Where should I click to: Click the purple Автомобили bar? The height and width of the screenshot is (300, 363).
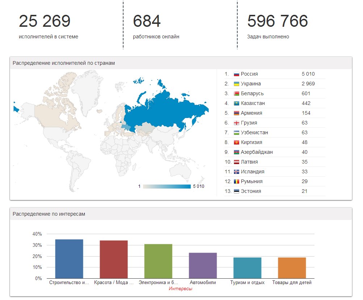[203, 266]
